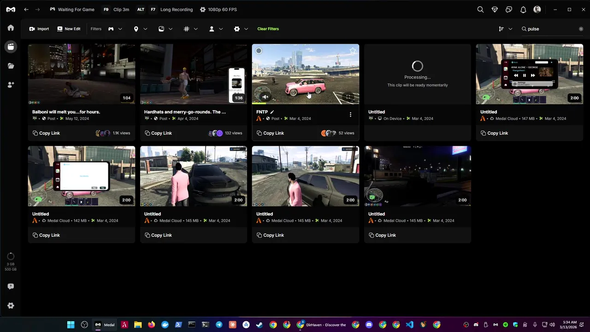Click the Medal logo at top left
This screenshot has height=332, width=590.
(11, 9)
